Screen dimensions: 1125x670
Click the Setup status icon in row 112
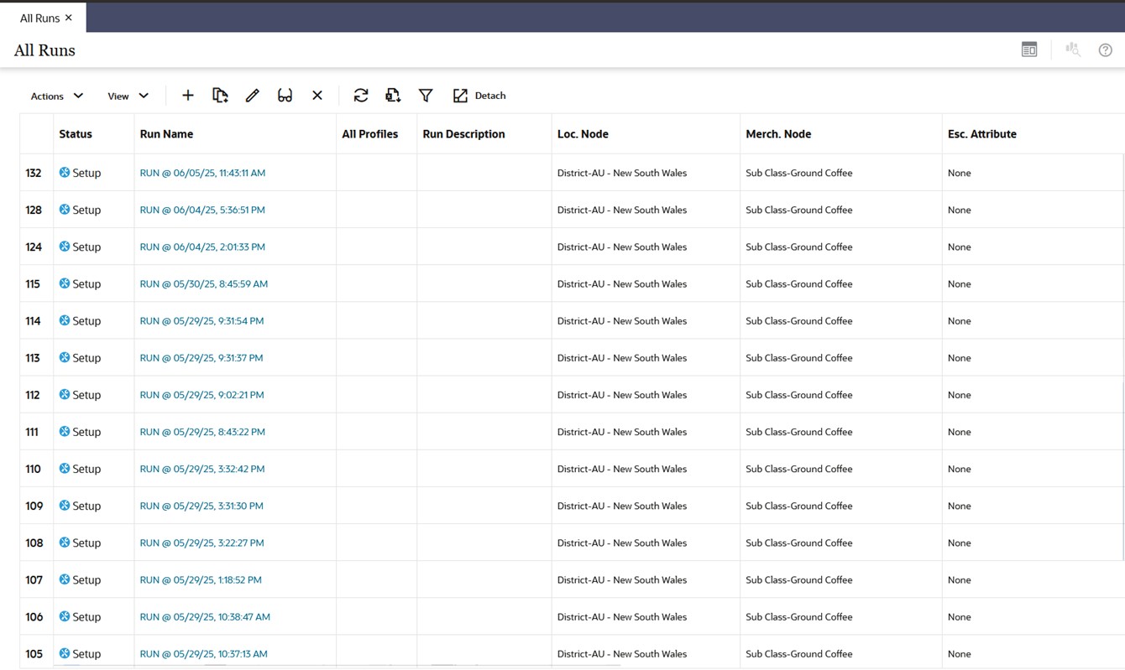pyautogui.click(x=65, y=394)
